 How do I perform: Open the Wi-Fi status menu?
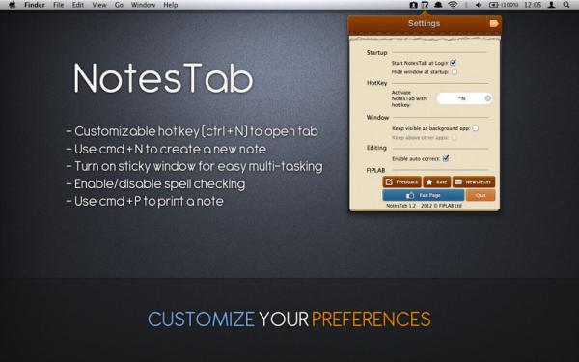453,5
